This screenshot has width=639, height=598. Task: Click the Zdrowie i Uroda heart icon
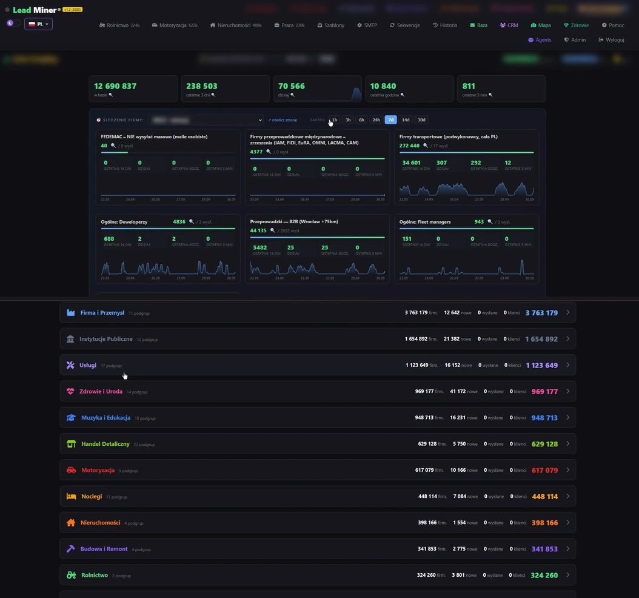pyautogui.click(x=70, y=391)
